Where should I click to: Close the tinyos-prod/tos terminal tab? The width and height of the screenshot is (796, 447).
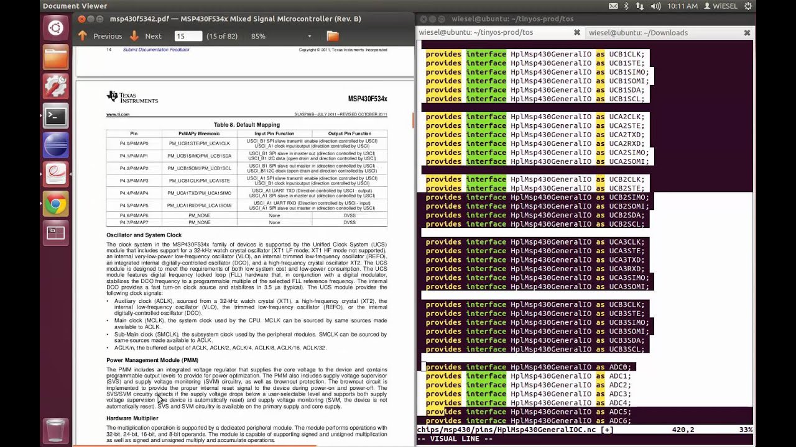click(x=577, y=32)
